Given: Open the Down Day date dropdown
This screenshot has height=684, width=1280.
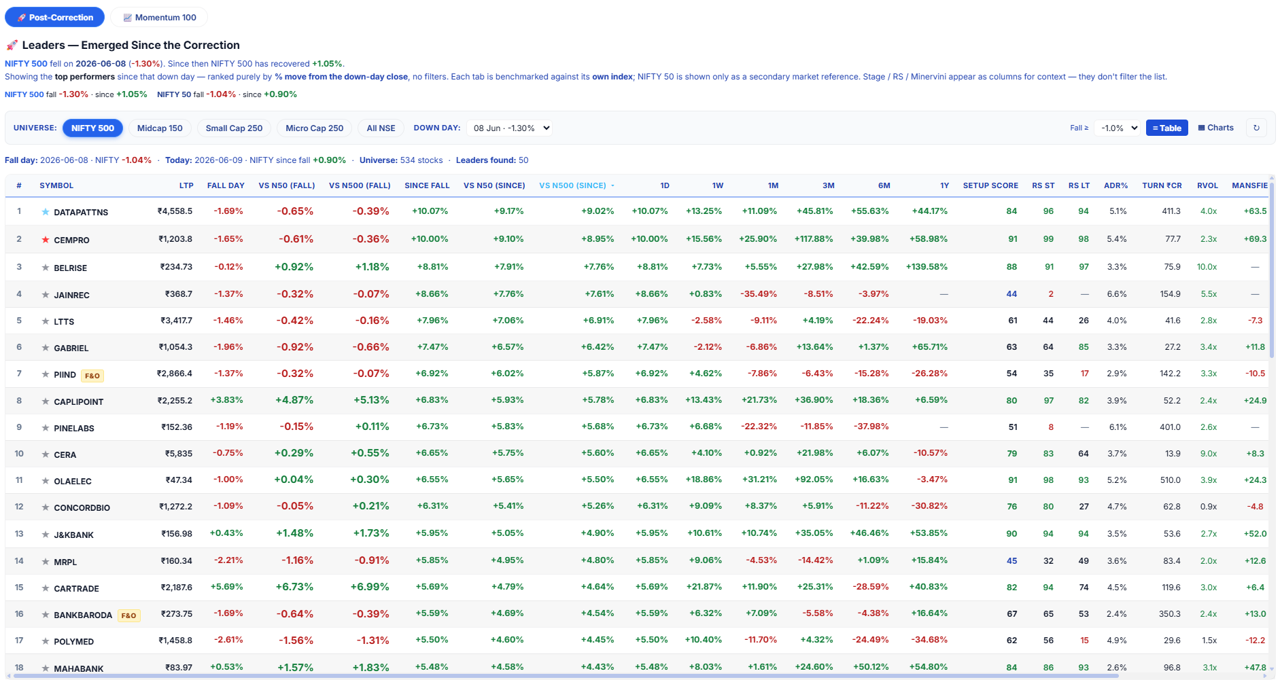Looking at the screenshot, I should pos(509,128).
